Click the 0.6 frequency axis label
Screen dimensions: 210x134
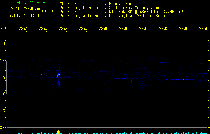click(x=3, y=127)
